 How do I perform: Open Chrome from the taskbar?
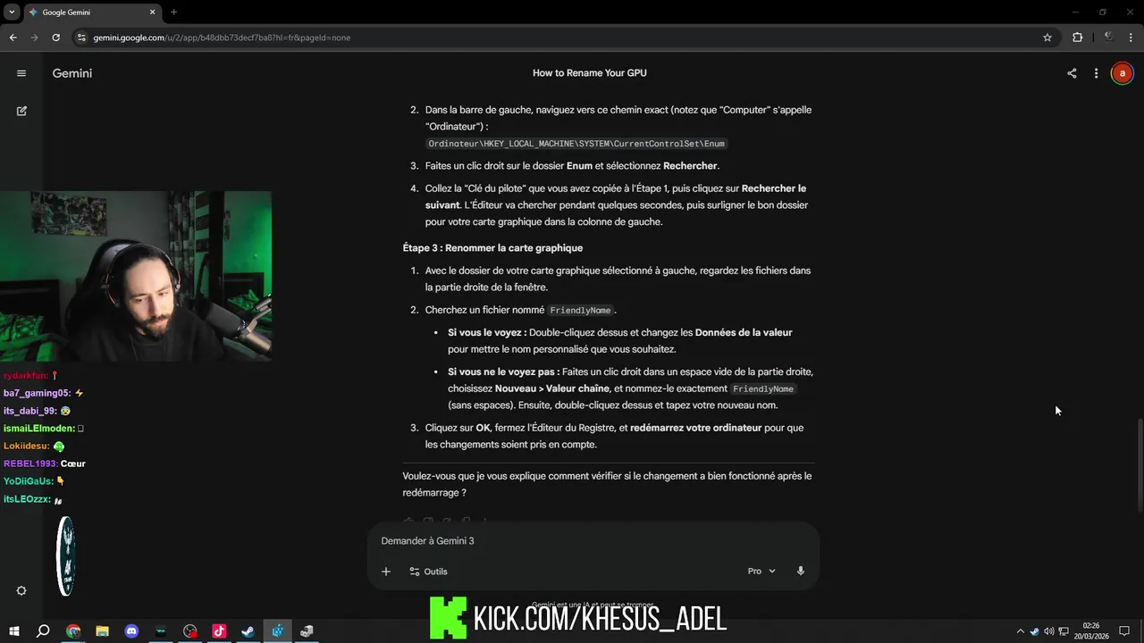tap(72, 631)
